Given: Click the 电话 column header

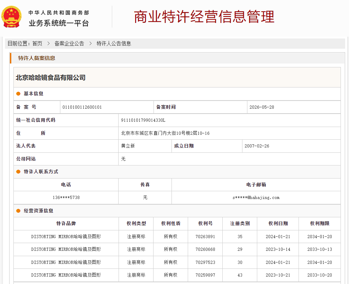Looking at the screenshot, I should pyautogui.click(x=66, y=185).
